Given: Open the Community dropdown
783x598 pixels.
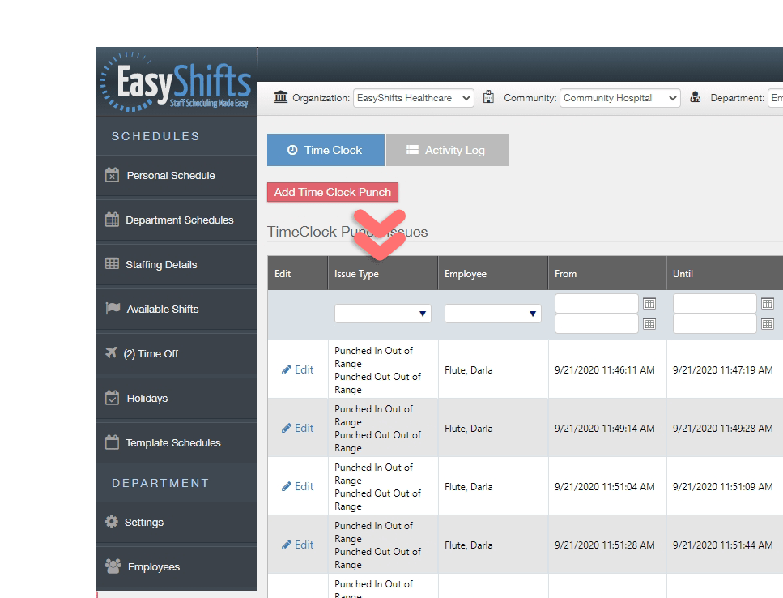Looking at the screenshot, I should point(619,98).
